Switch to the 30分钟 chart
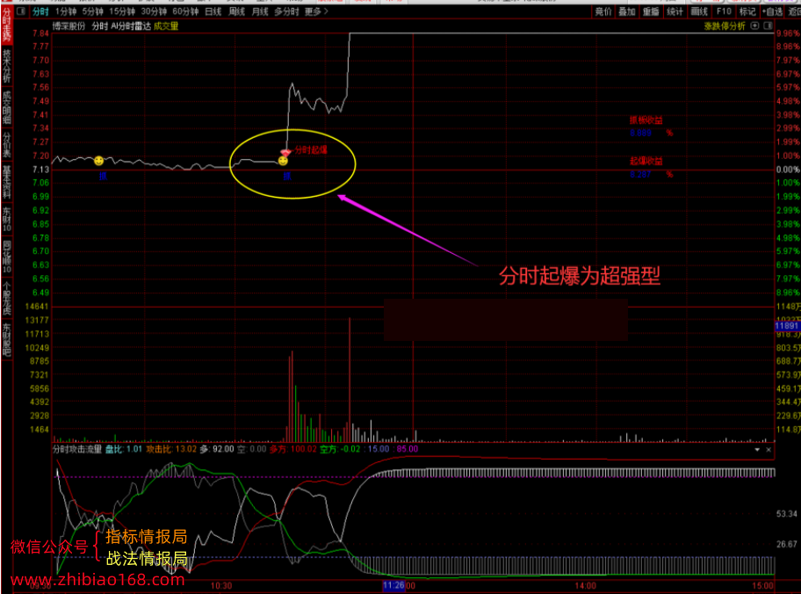801x594 pixels. pyautogui.click(x=154, y=11)
